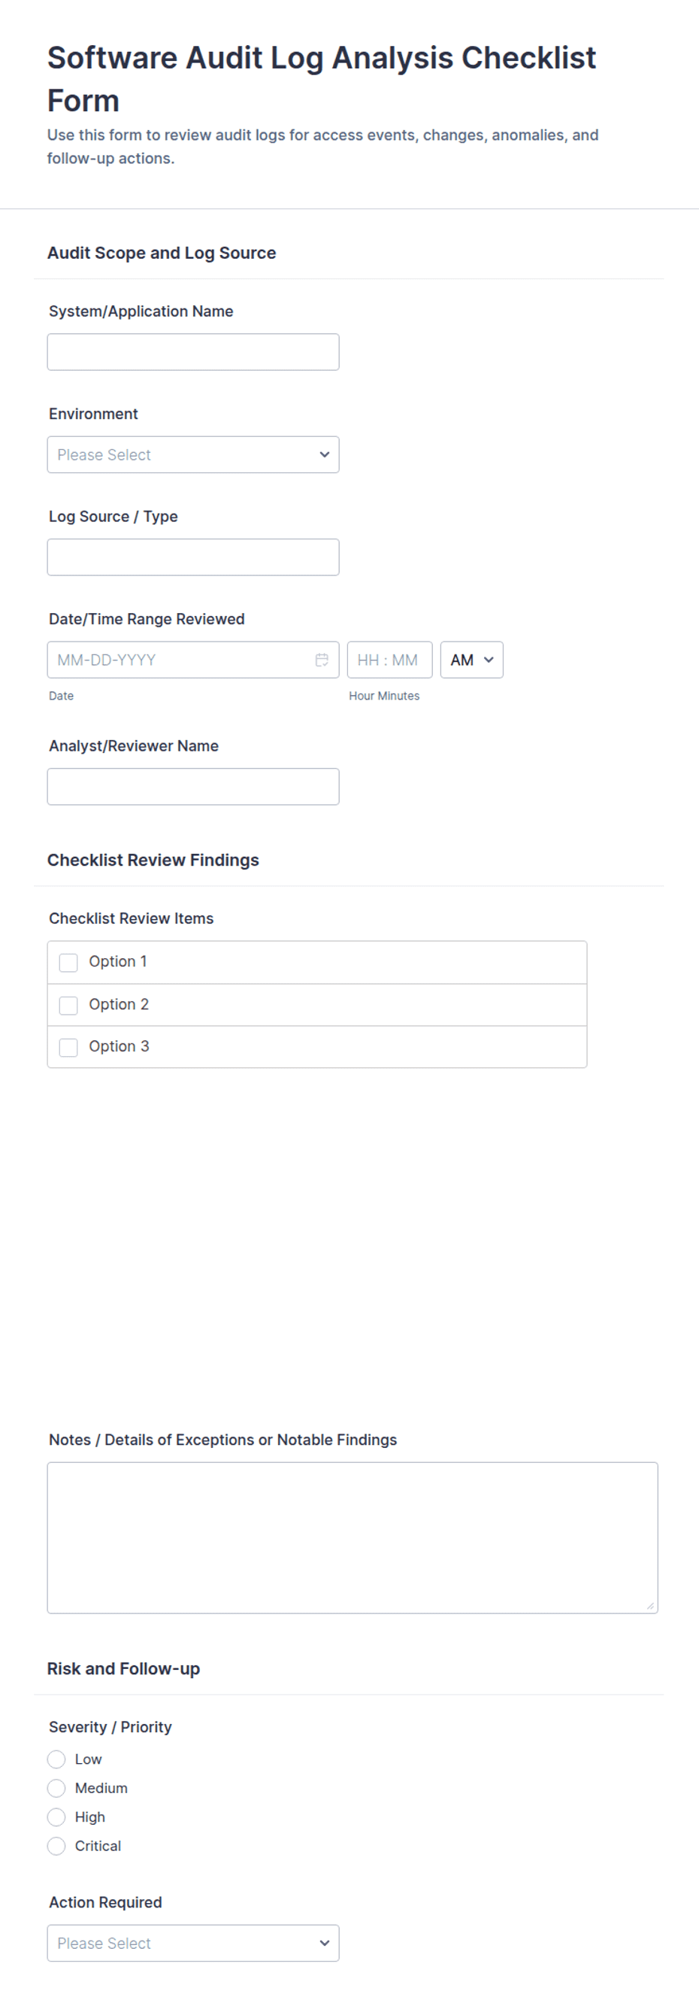Select Critical severity radio button
Screen dimensions: 699x1997
click(56, 1846)
